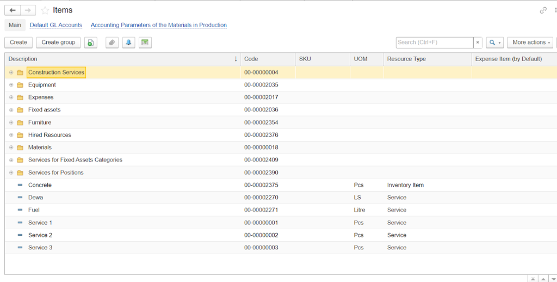Select the Concrete row
This screenshot has width=557, height=282.
point(281,185)
